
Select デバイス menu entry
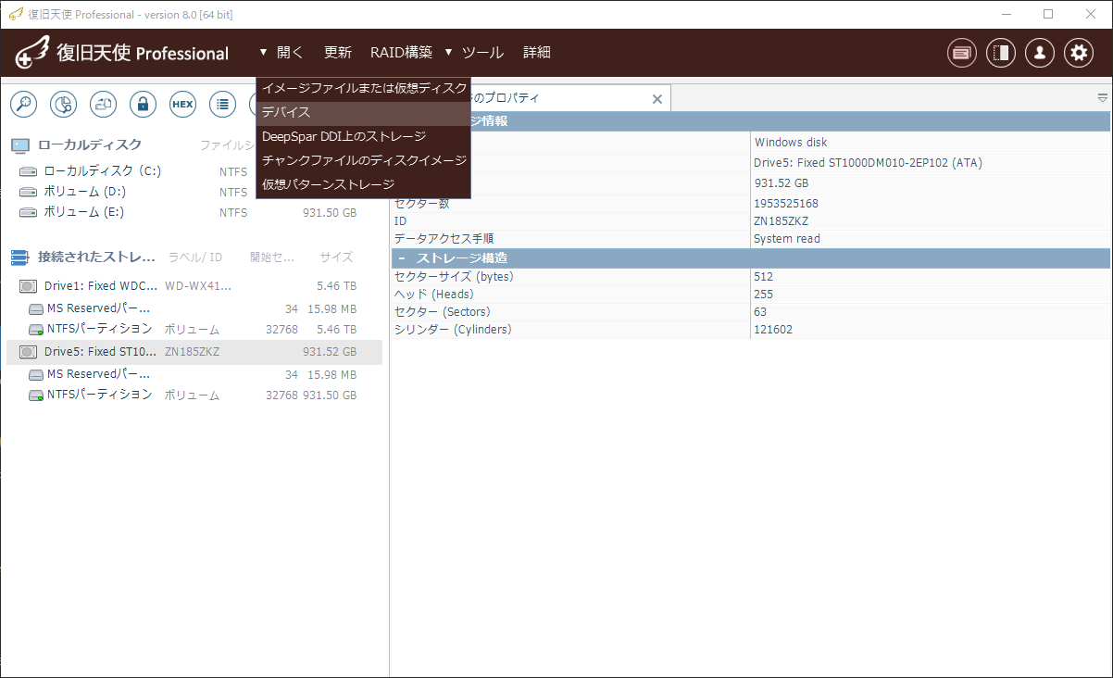(364, 112)
